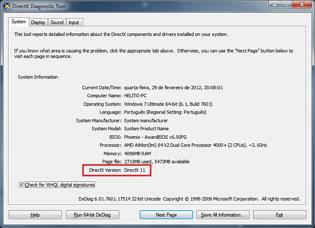Select the Input tab
This screenshot has width=315, height=228.
74,22
